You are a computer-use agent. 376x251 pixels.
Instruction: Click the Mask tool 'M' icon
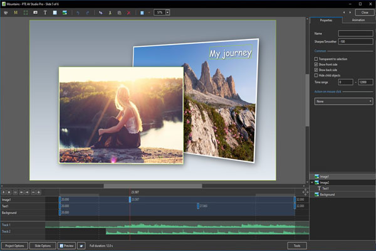pos(15,13)
